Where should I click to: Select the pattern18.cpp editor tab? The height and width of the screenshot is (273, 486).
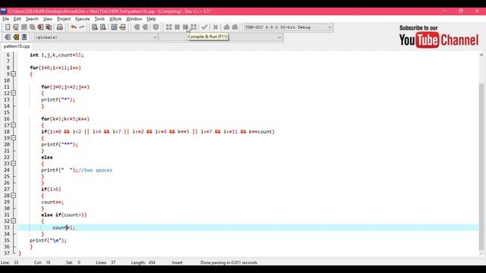17,46
